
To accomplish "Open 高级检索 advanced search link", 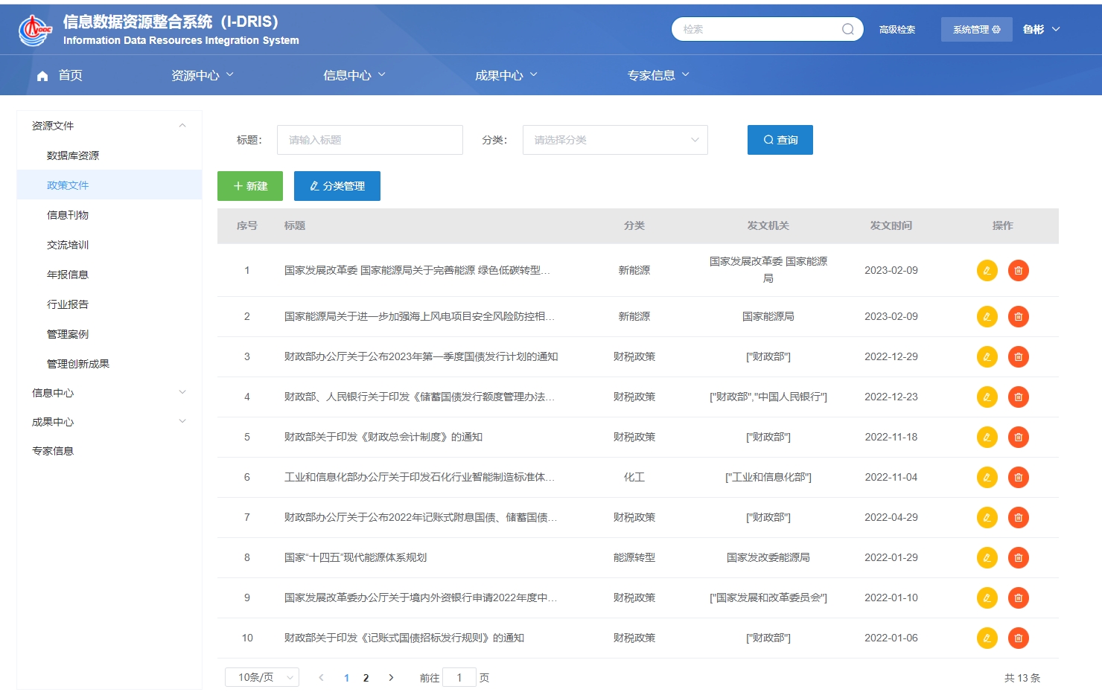I will (897, 30).
